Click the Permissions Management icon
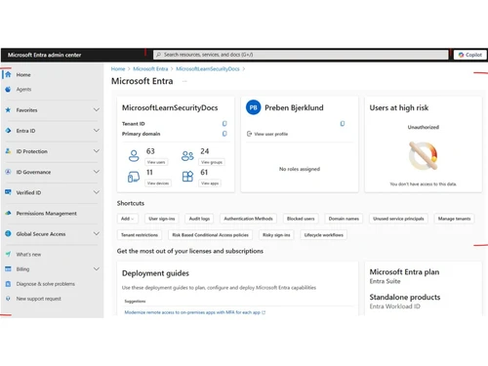This screenshot has height=366, width=488. (8, 213)
